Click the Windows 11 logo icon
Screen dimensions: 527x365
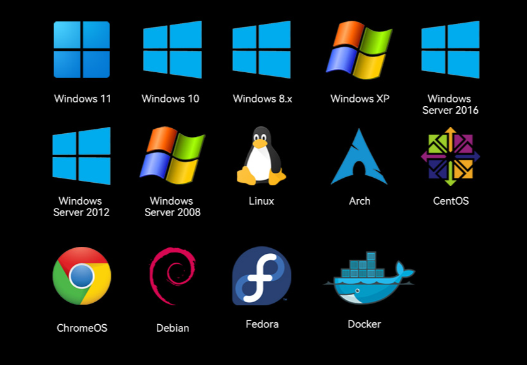pyautogui.click(x=82, y=50)
